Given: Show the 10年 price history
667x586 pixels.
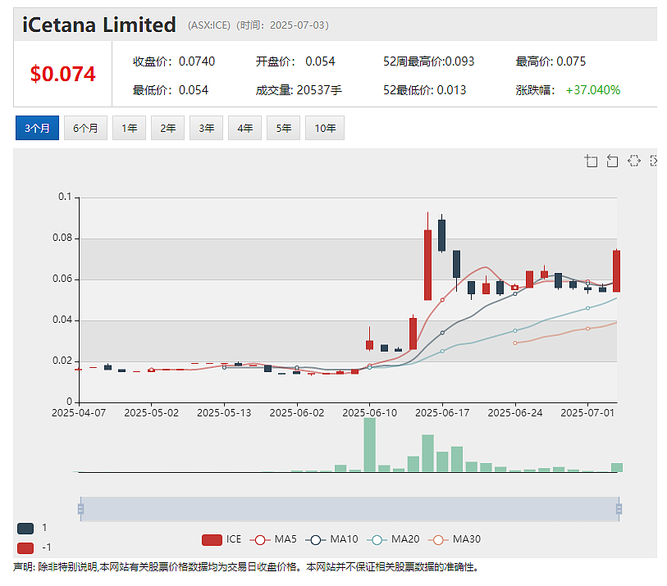Looking at the screenshot, I should pos(325,128).
